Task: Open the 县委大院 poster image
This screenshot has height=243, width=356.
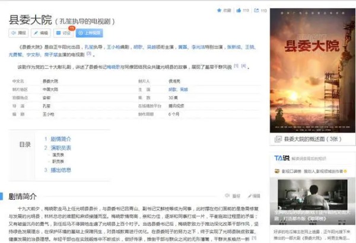Action: 313,71
